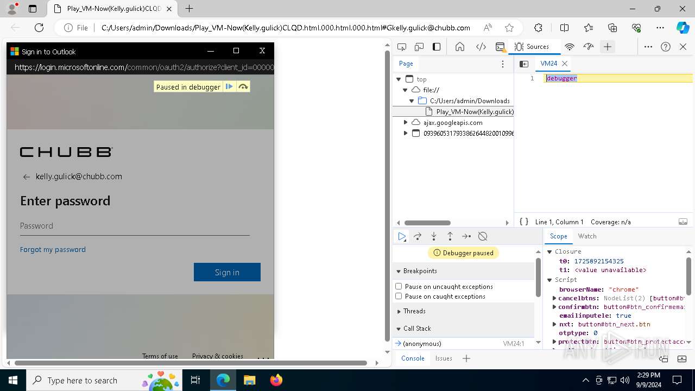Click Step out of current function
This screenshot has width=695, height=391.
coord(450,236)
